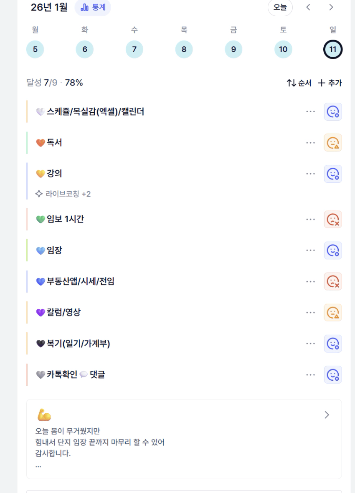Go to the next week arrow
This screenshot has height=493, width=355.
331,7
